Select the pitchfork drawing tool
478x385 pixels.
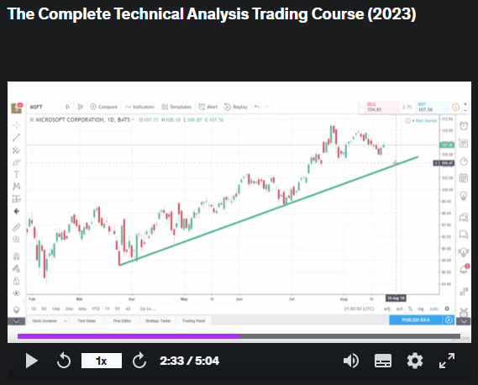(x=17, y=150)
